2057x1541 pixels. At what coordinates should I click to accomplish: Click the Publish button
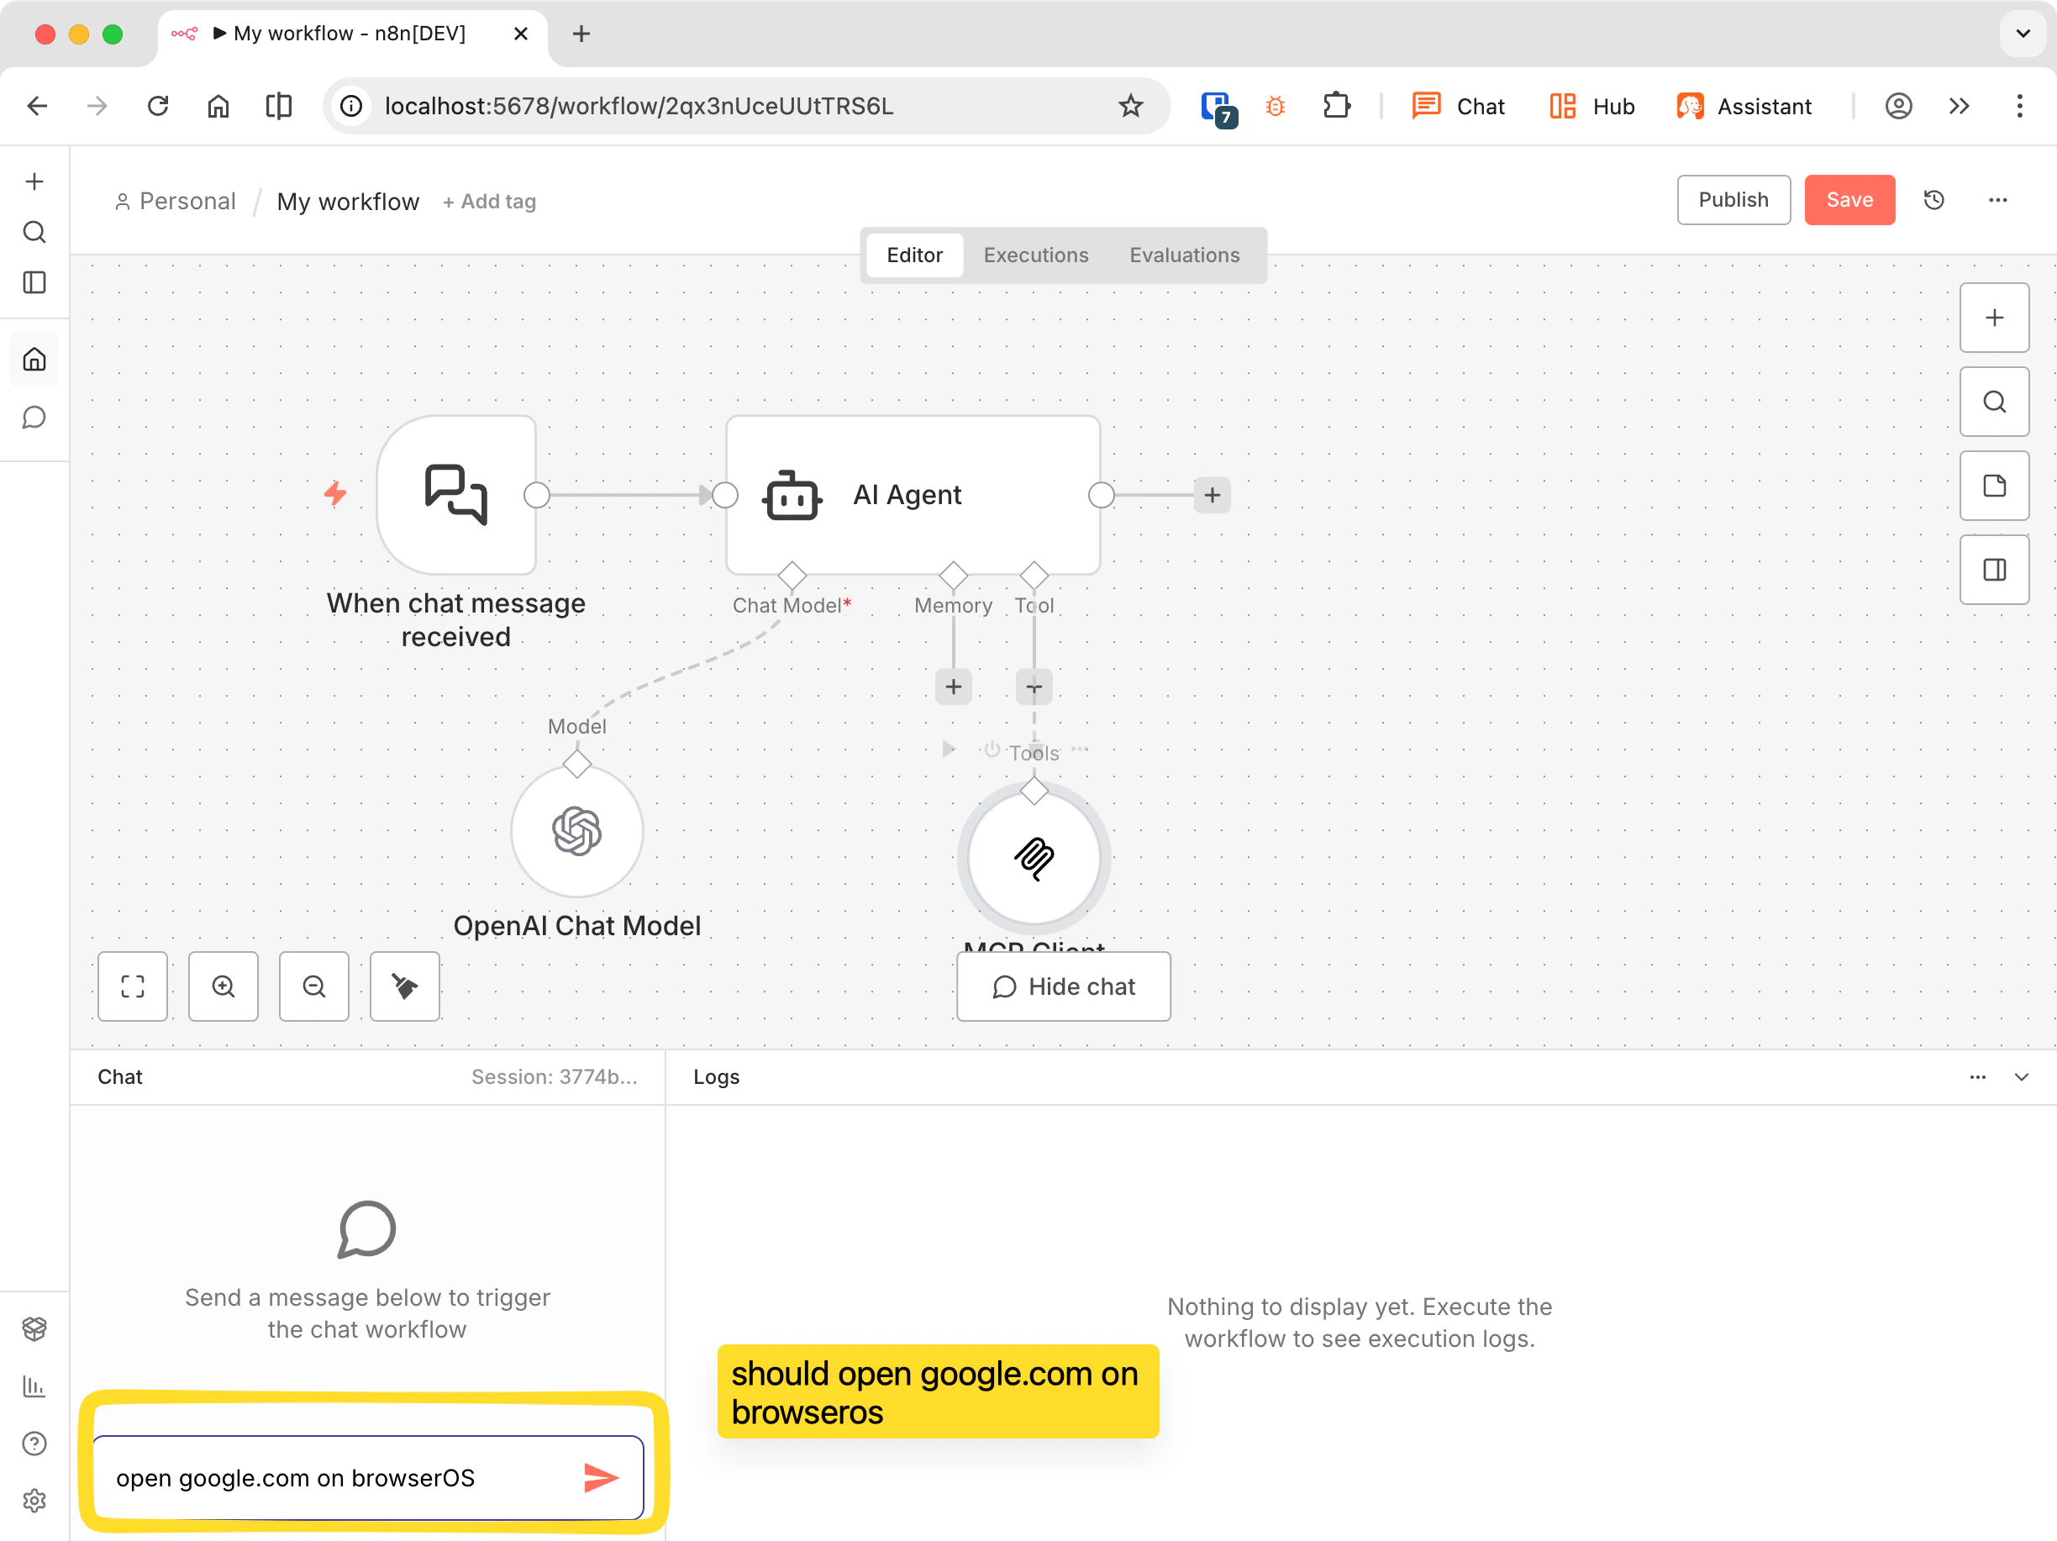[1733, 200]
